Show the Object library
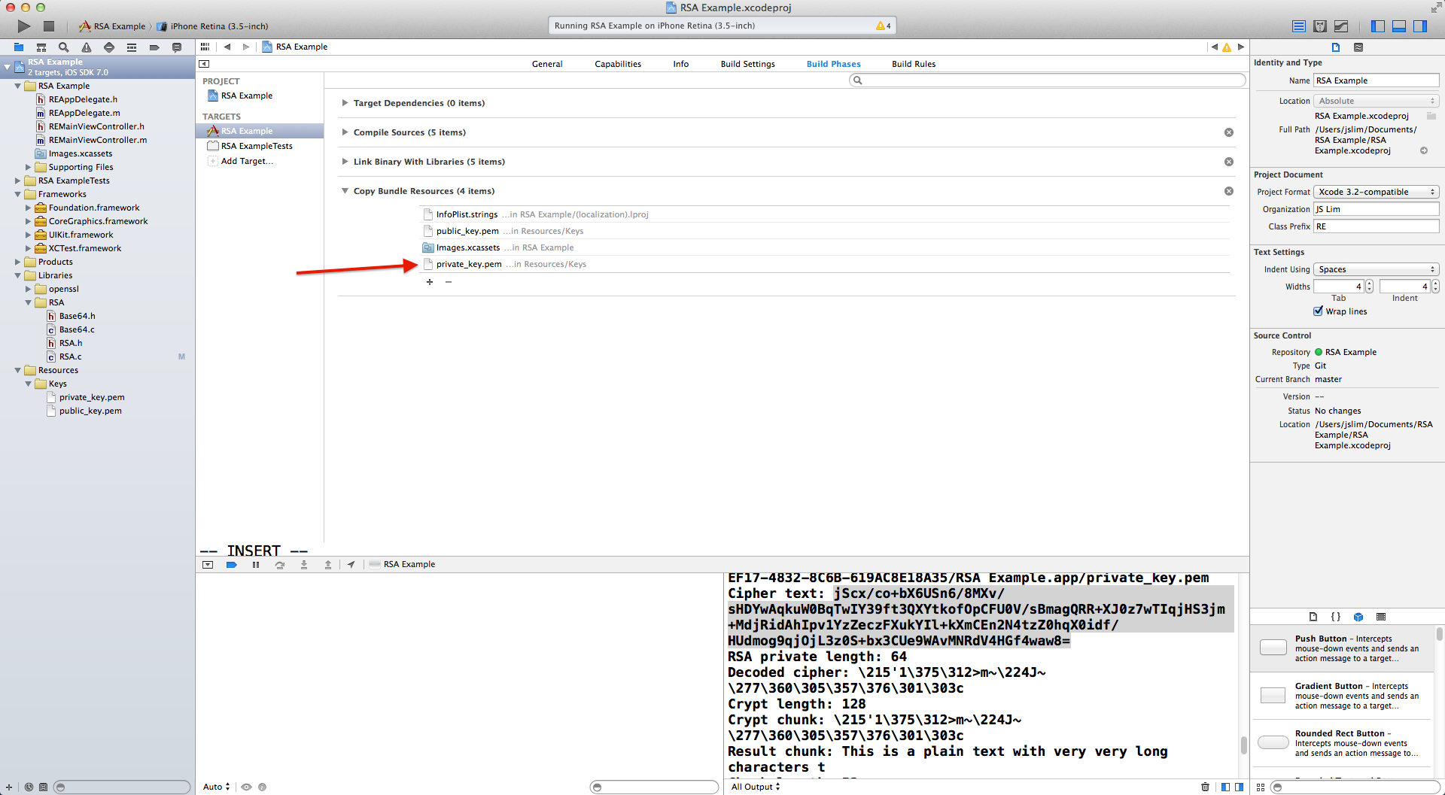Viewport: 1445px width, 795px height. [1358, 617]
